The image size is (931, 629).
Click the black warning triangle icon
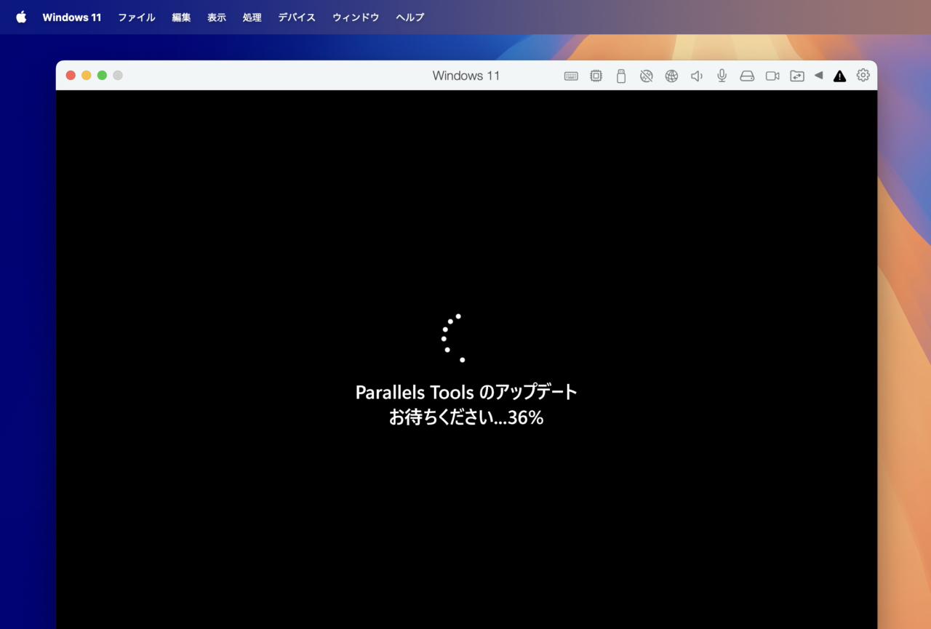click(x=839, y=76)
